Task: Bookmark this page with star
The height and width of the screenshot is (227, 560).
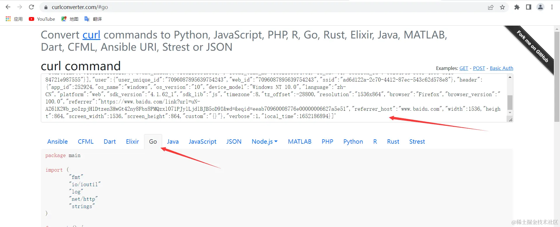Action: pyautogui.click(x=502, y=7)
